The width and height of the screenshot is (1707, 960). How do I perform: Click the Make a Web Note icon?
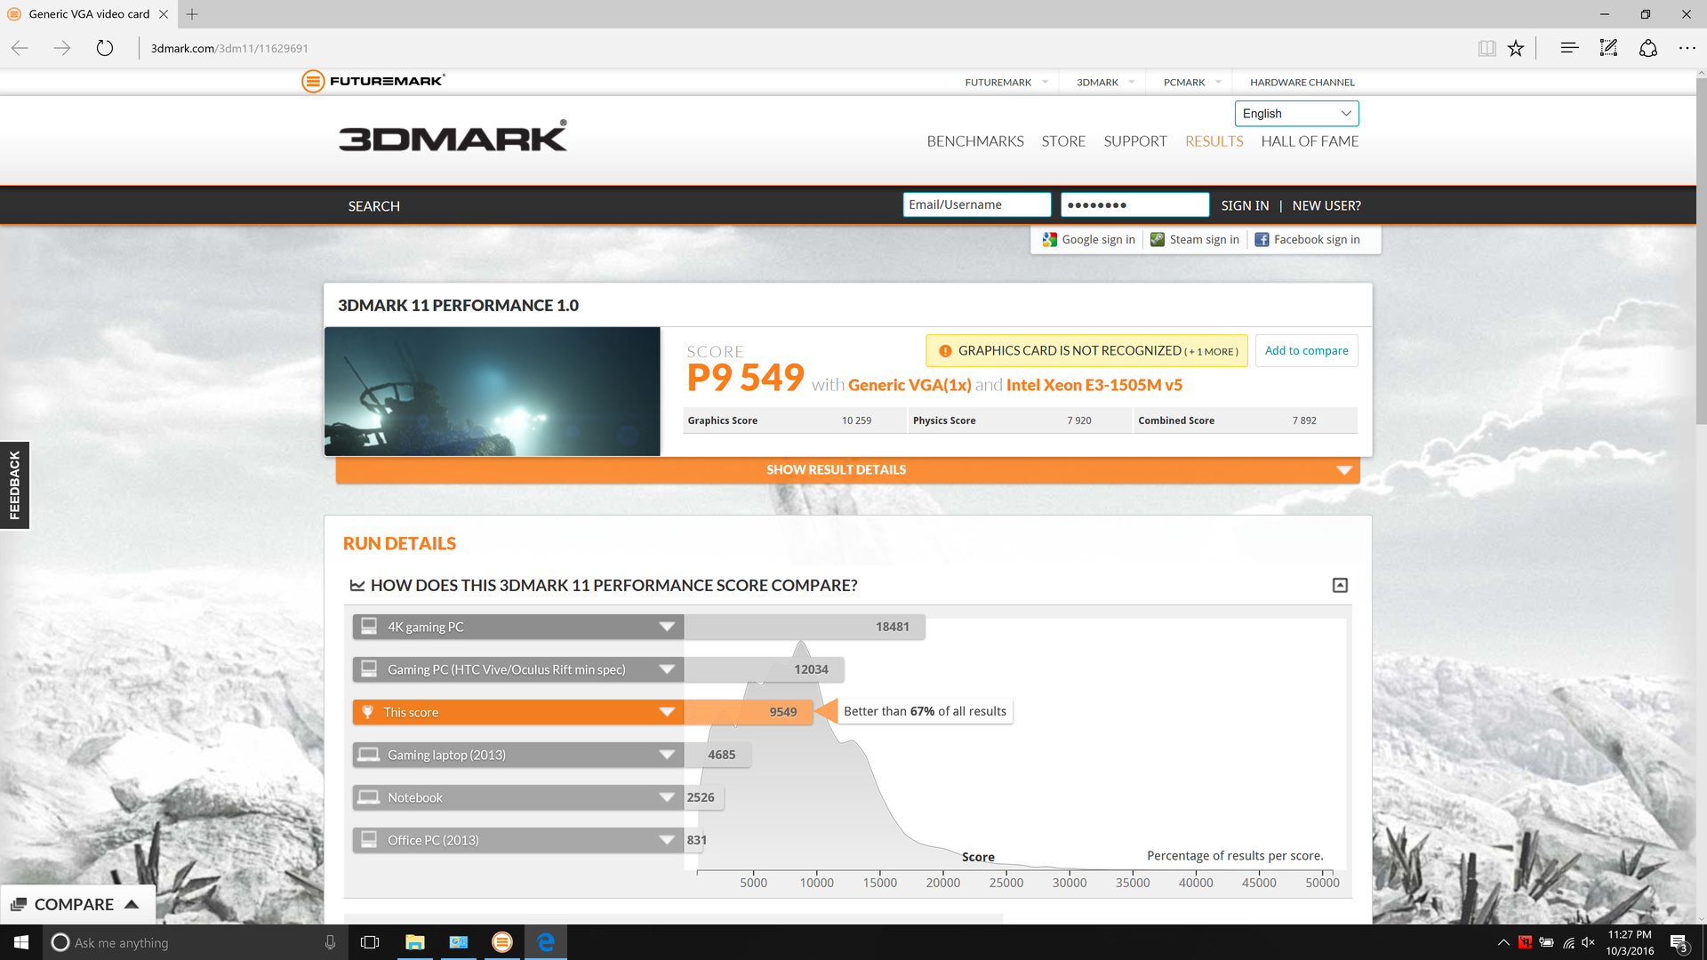point(1608,48)
